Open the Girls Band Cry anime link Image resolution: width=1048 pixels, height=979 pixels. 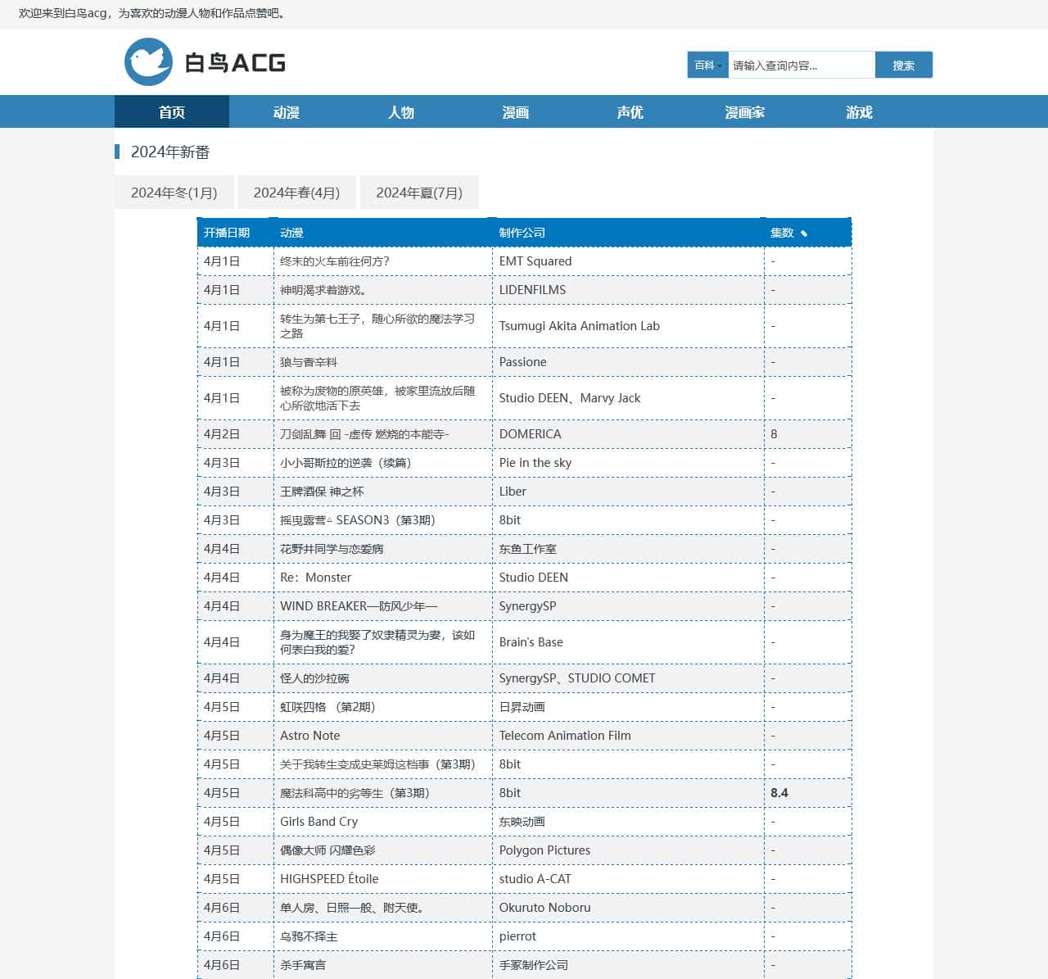318,822
